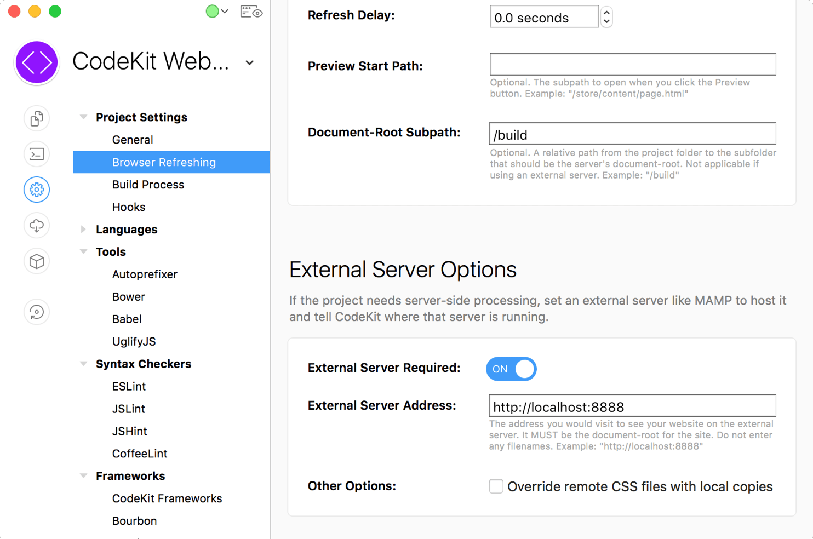Open project name dropdown chevron
The image size is (813, 539).
click(x=250, y=62)
